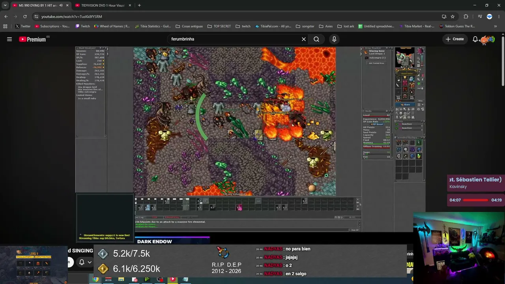Open the Wheel of Names bookmark
This screenshot has width=505, height=284.
point(112,26)
